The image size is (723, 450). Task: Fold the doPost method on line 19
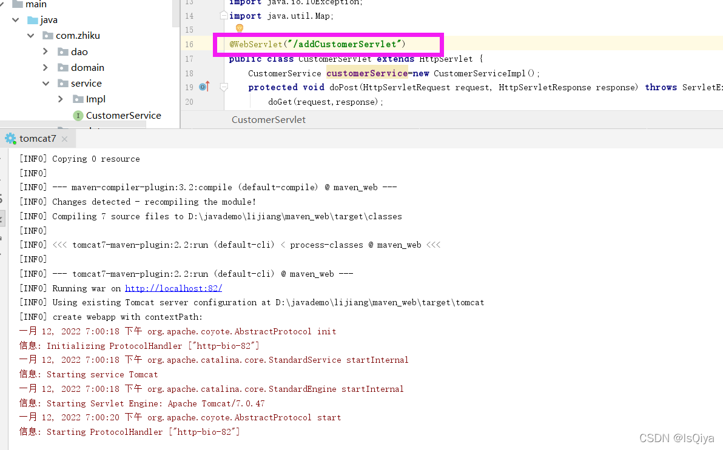pos(224,87)
